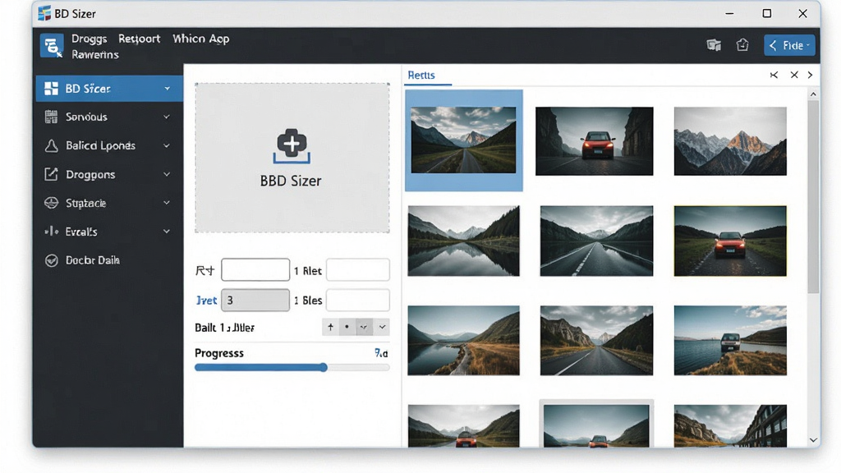Expand the Evcalfs chevron

pyautogui.click(x=167, y=232)
